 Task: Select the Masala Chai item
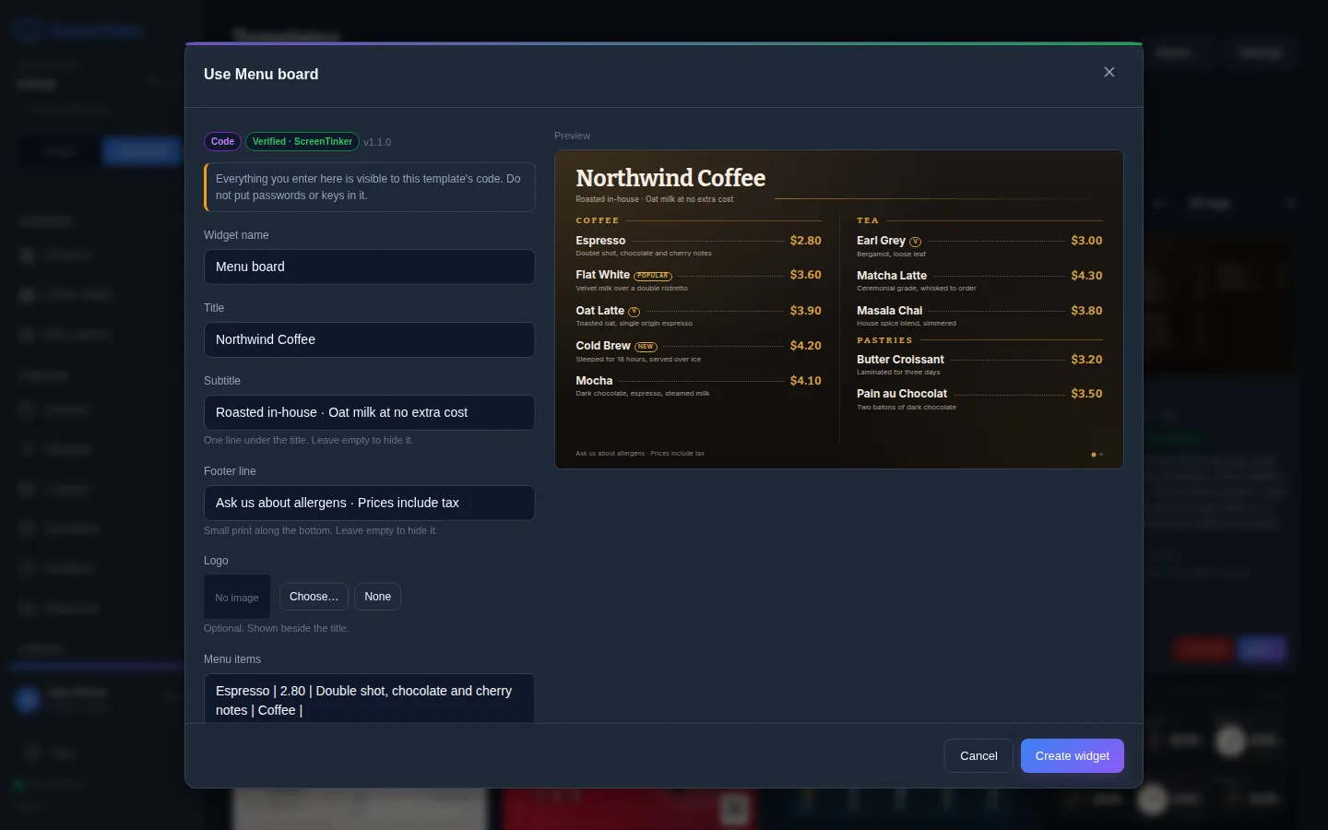coord(889,311)
